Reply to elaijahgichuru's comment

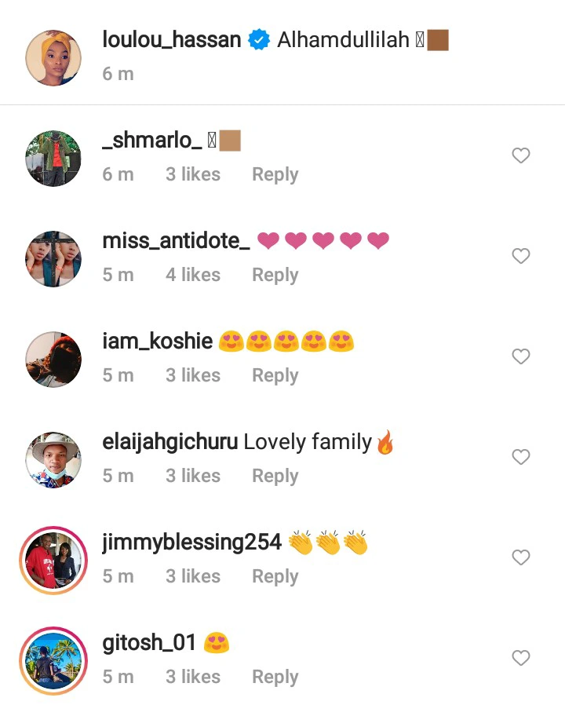(275, 476)
